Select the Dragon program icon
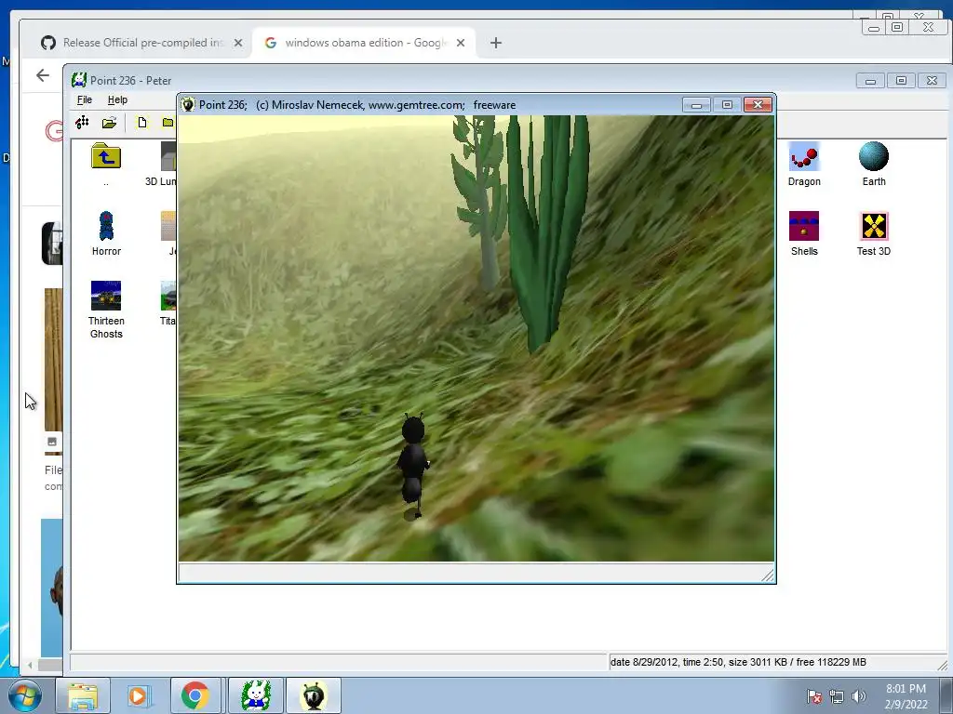 804,156
